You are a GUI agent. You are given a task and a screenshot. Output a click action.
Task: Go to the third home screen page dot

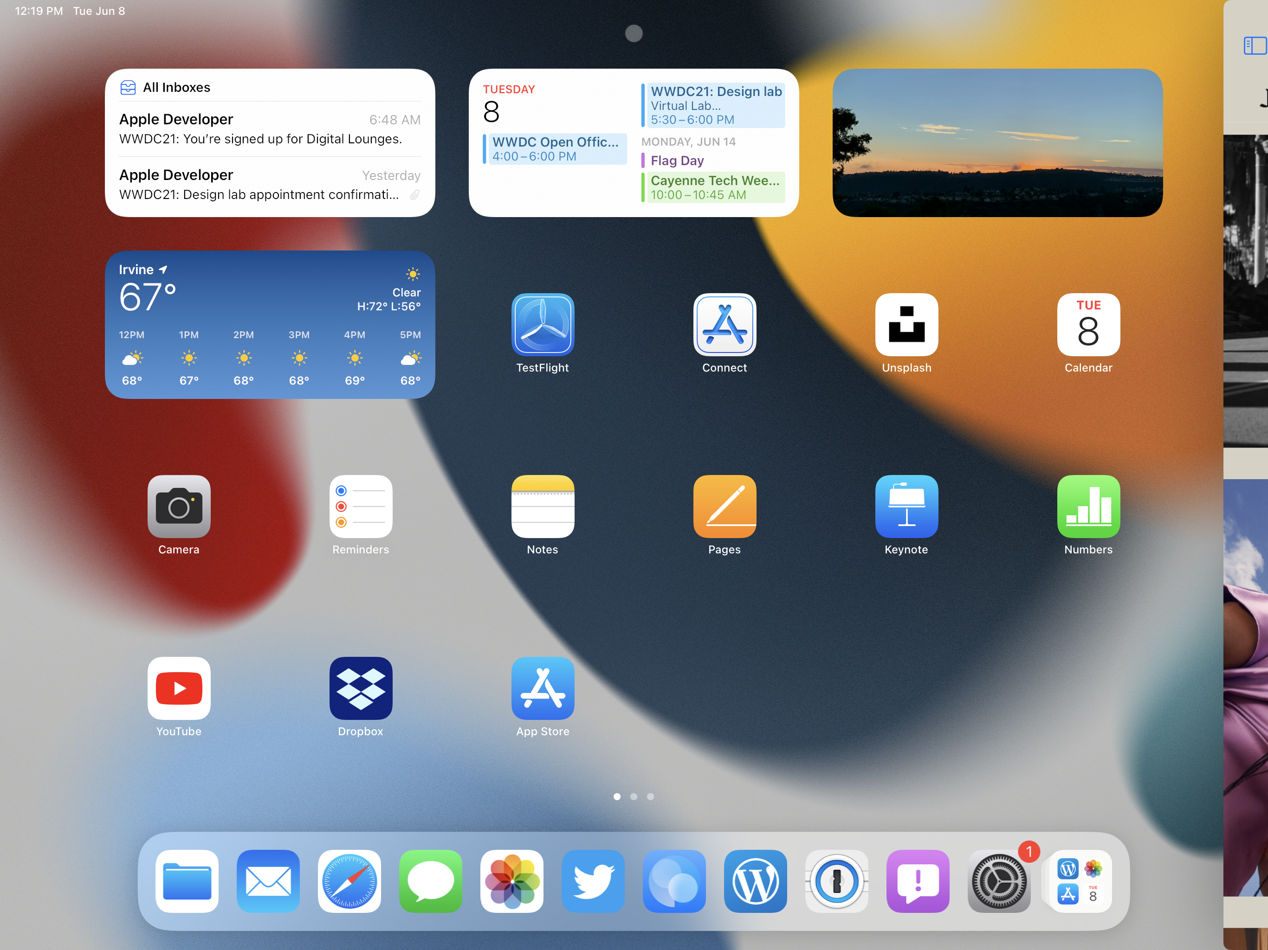[650, 796]
